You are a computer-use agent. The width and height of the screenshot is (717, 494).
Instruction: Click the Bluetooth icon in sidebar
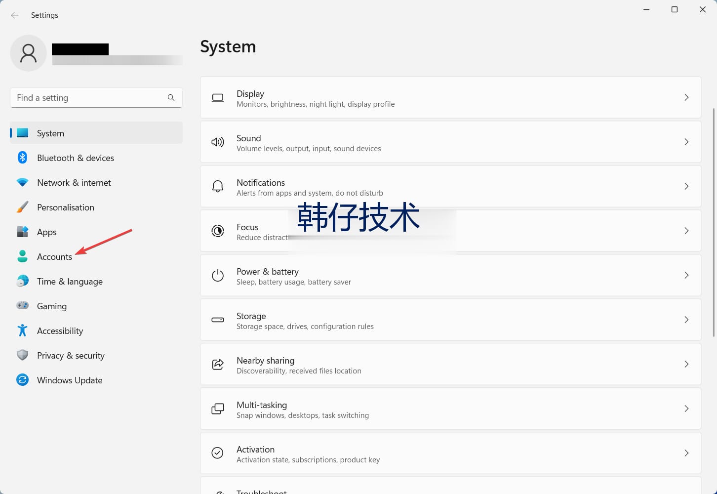tap(22, 158)
